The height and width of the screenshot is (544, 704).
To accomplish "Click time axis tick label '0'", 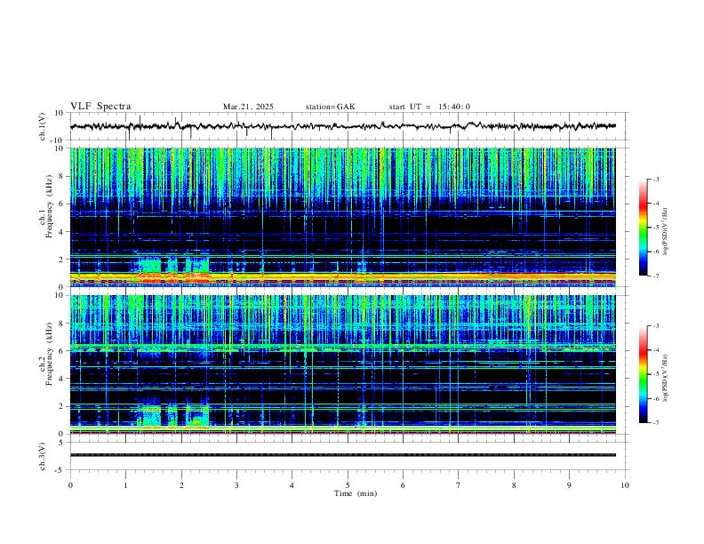I will point(70,485).
